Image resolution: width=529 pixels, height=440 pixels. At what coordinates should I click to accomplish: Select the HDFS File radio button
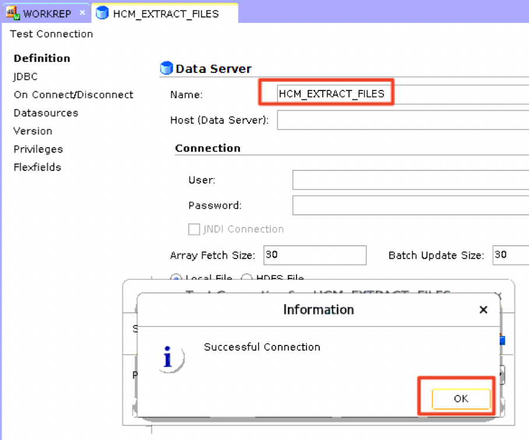point(246,279)
